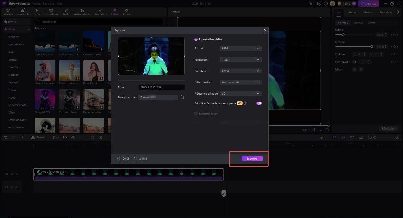Select the Rétro filter category

pos(11,112)
